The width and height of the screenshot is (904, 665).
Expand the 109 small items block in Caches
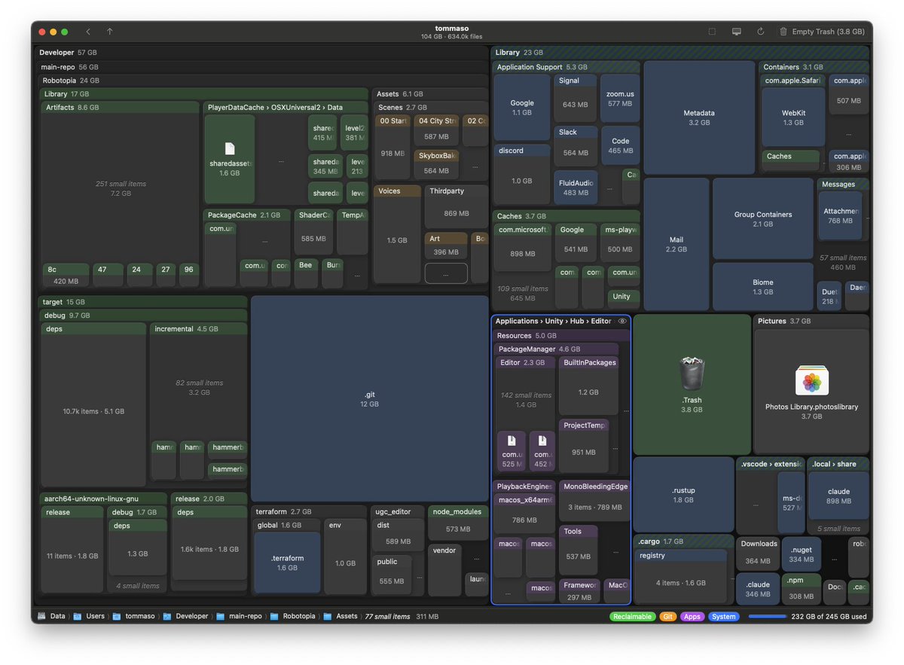point(523,294)
